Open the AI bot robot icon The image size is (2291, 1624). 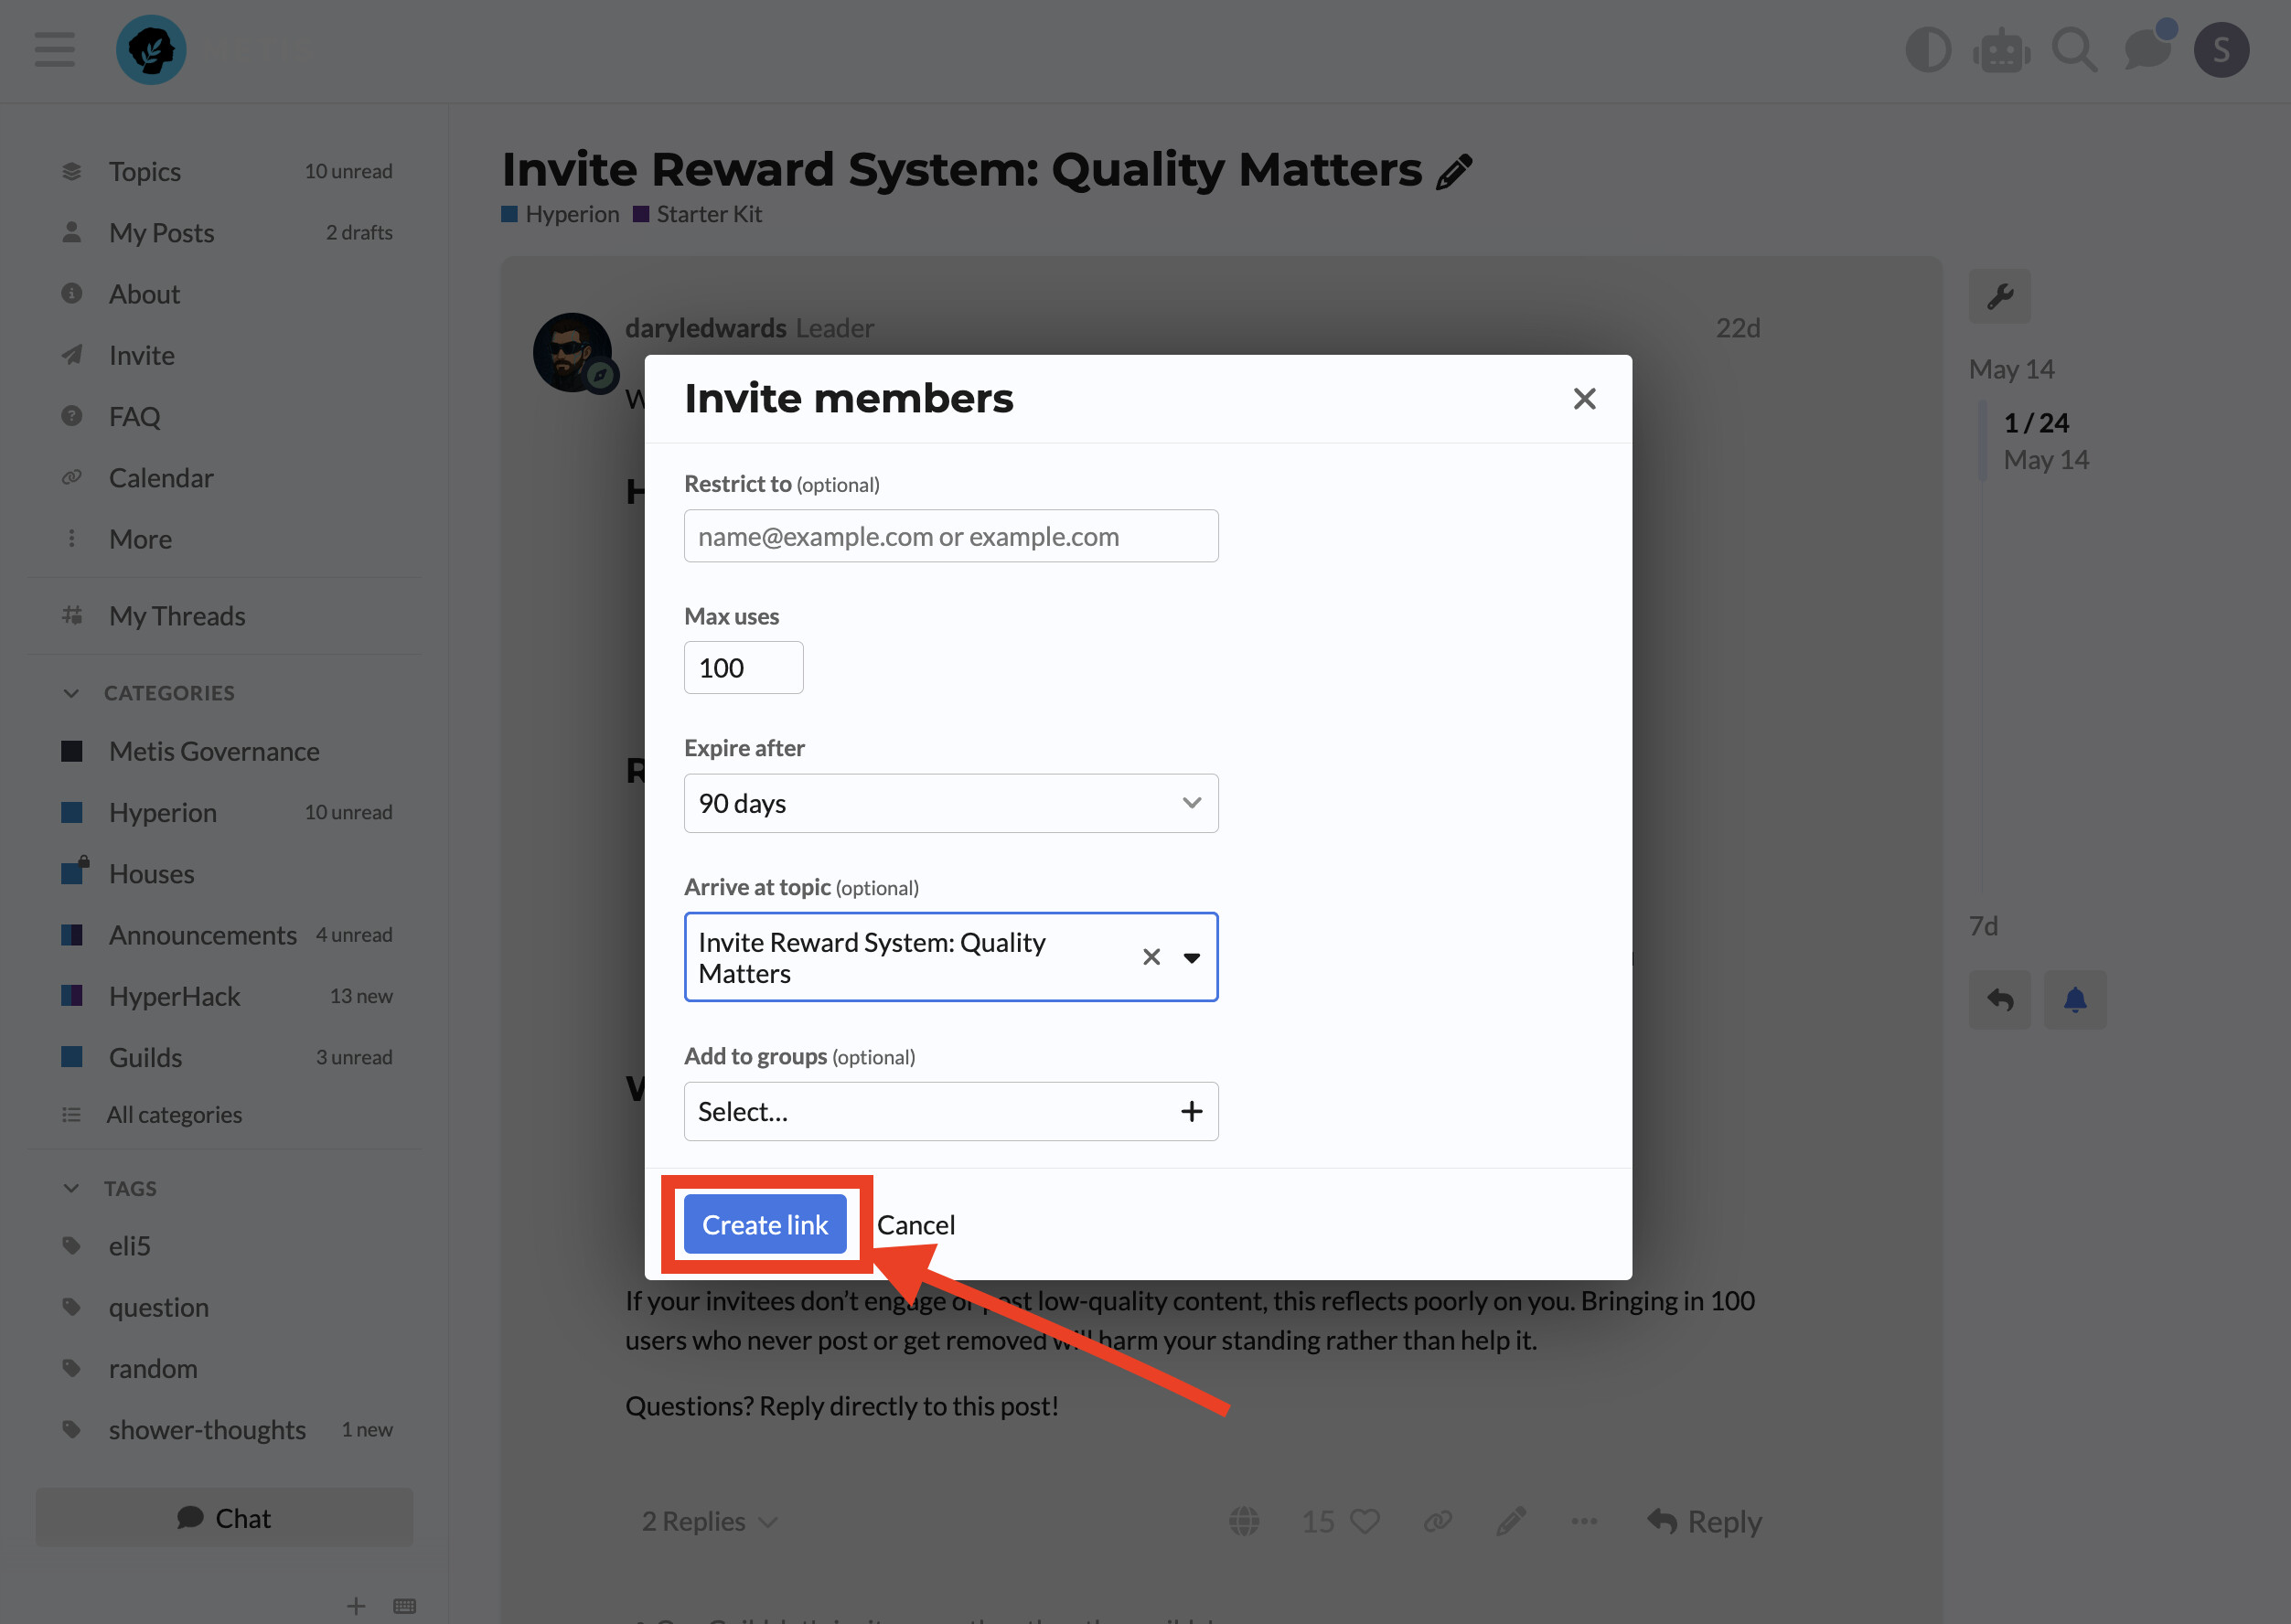click(x=2001, y=50)
